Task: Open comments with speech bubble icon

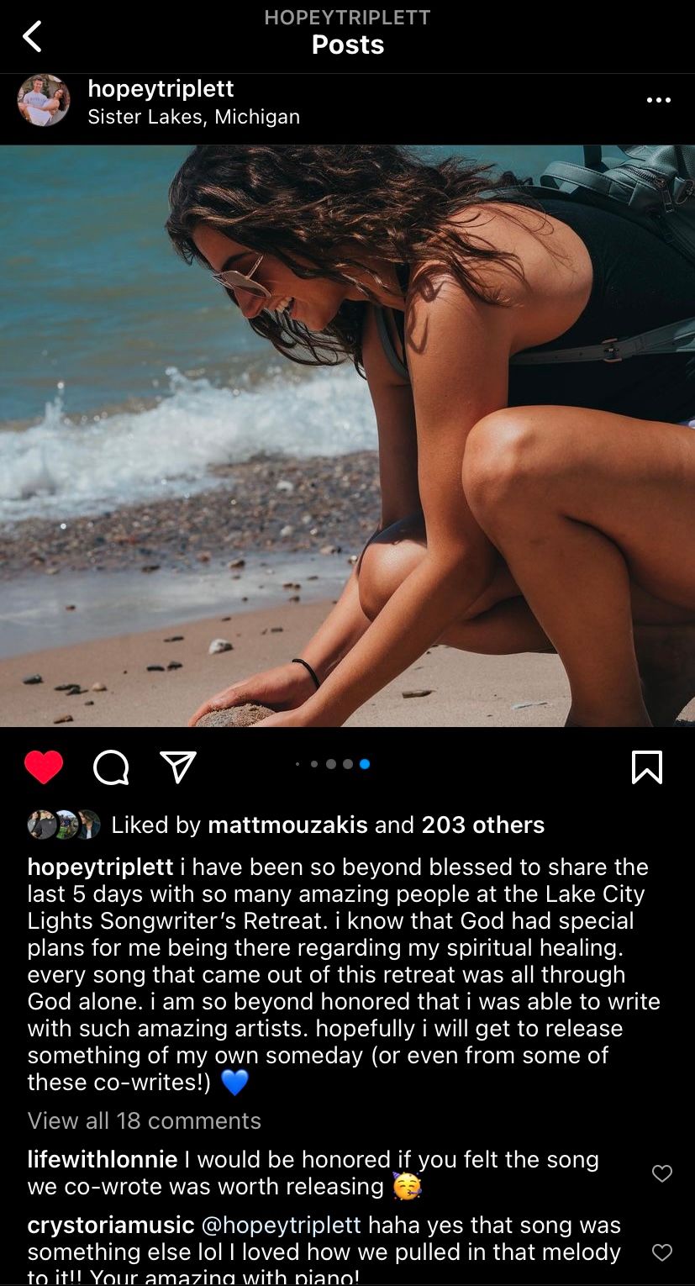Action: click(111, 767)
